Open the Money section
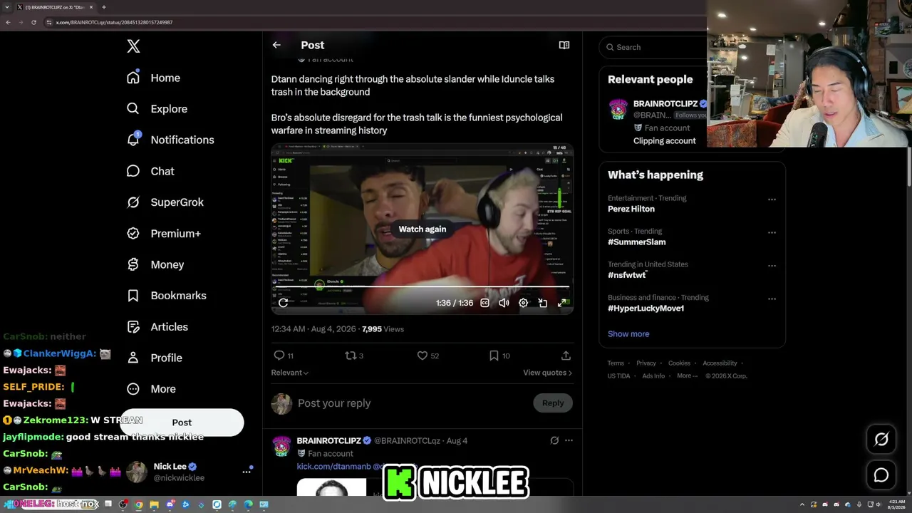Screen dimensions: 912x513 (x=155, y=264)
